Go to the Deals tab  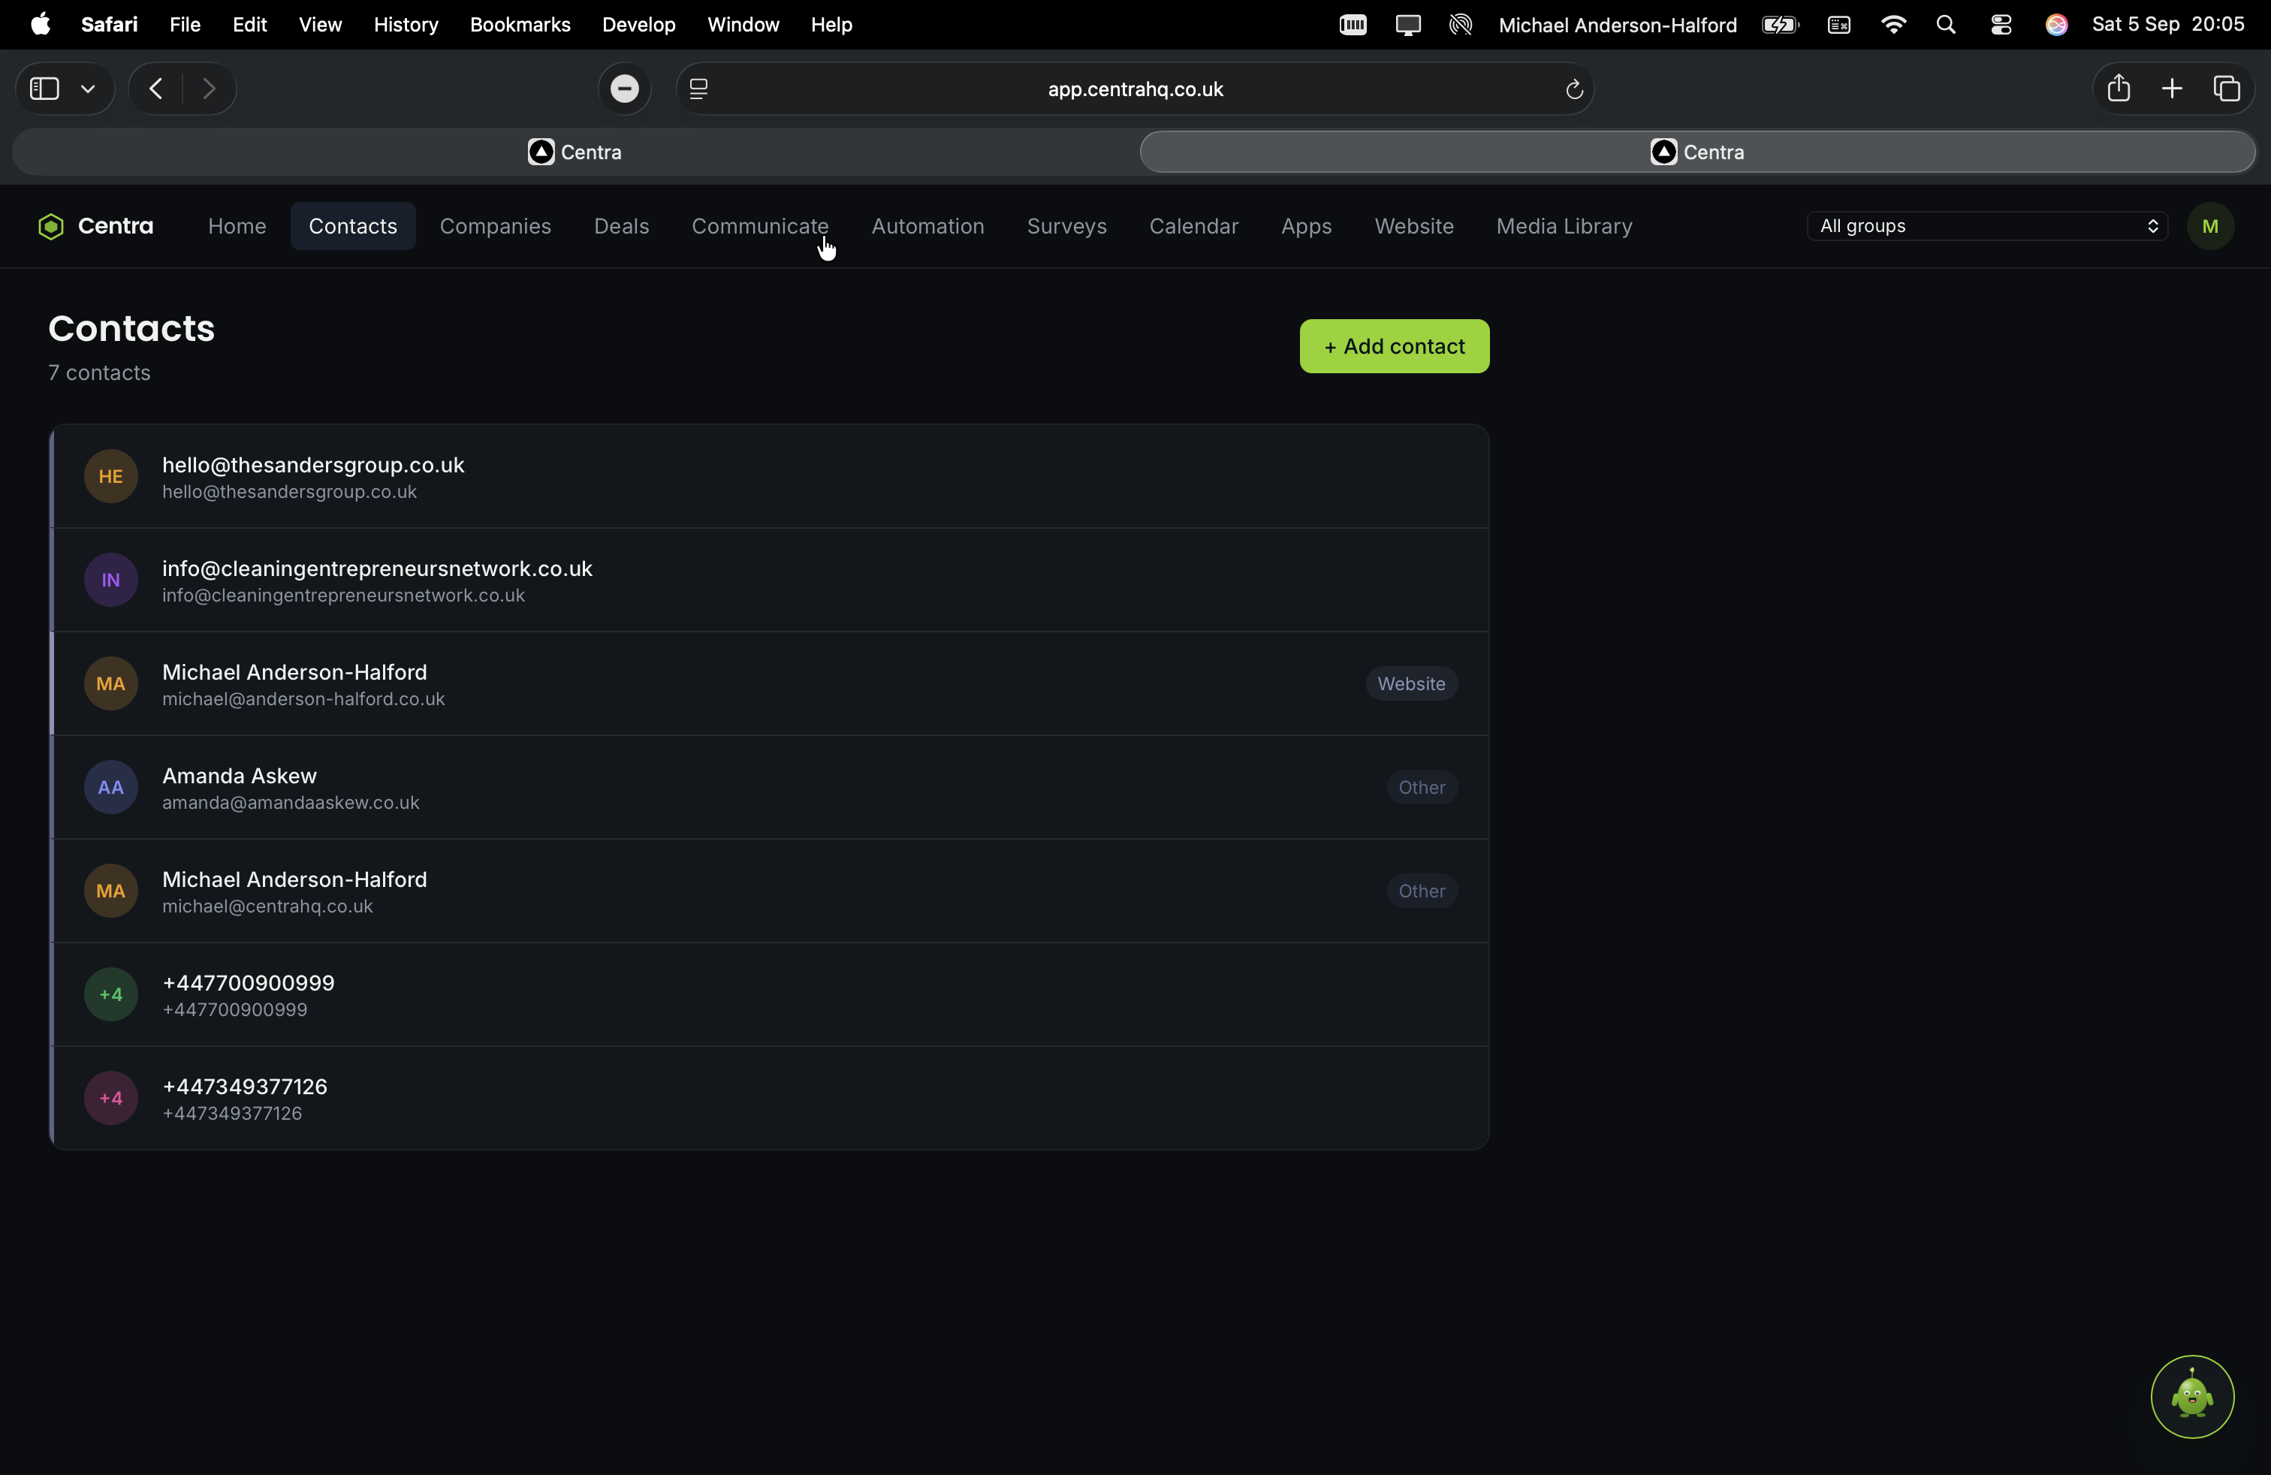(x=621, y=226)
